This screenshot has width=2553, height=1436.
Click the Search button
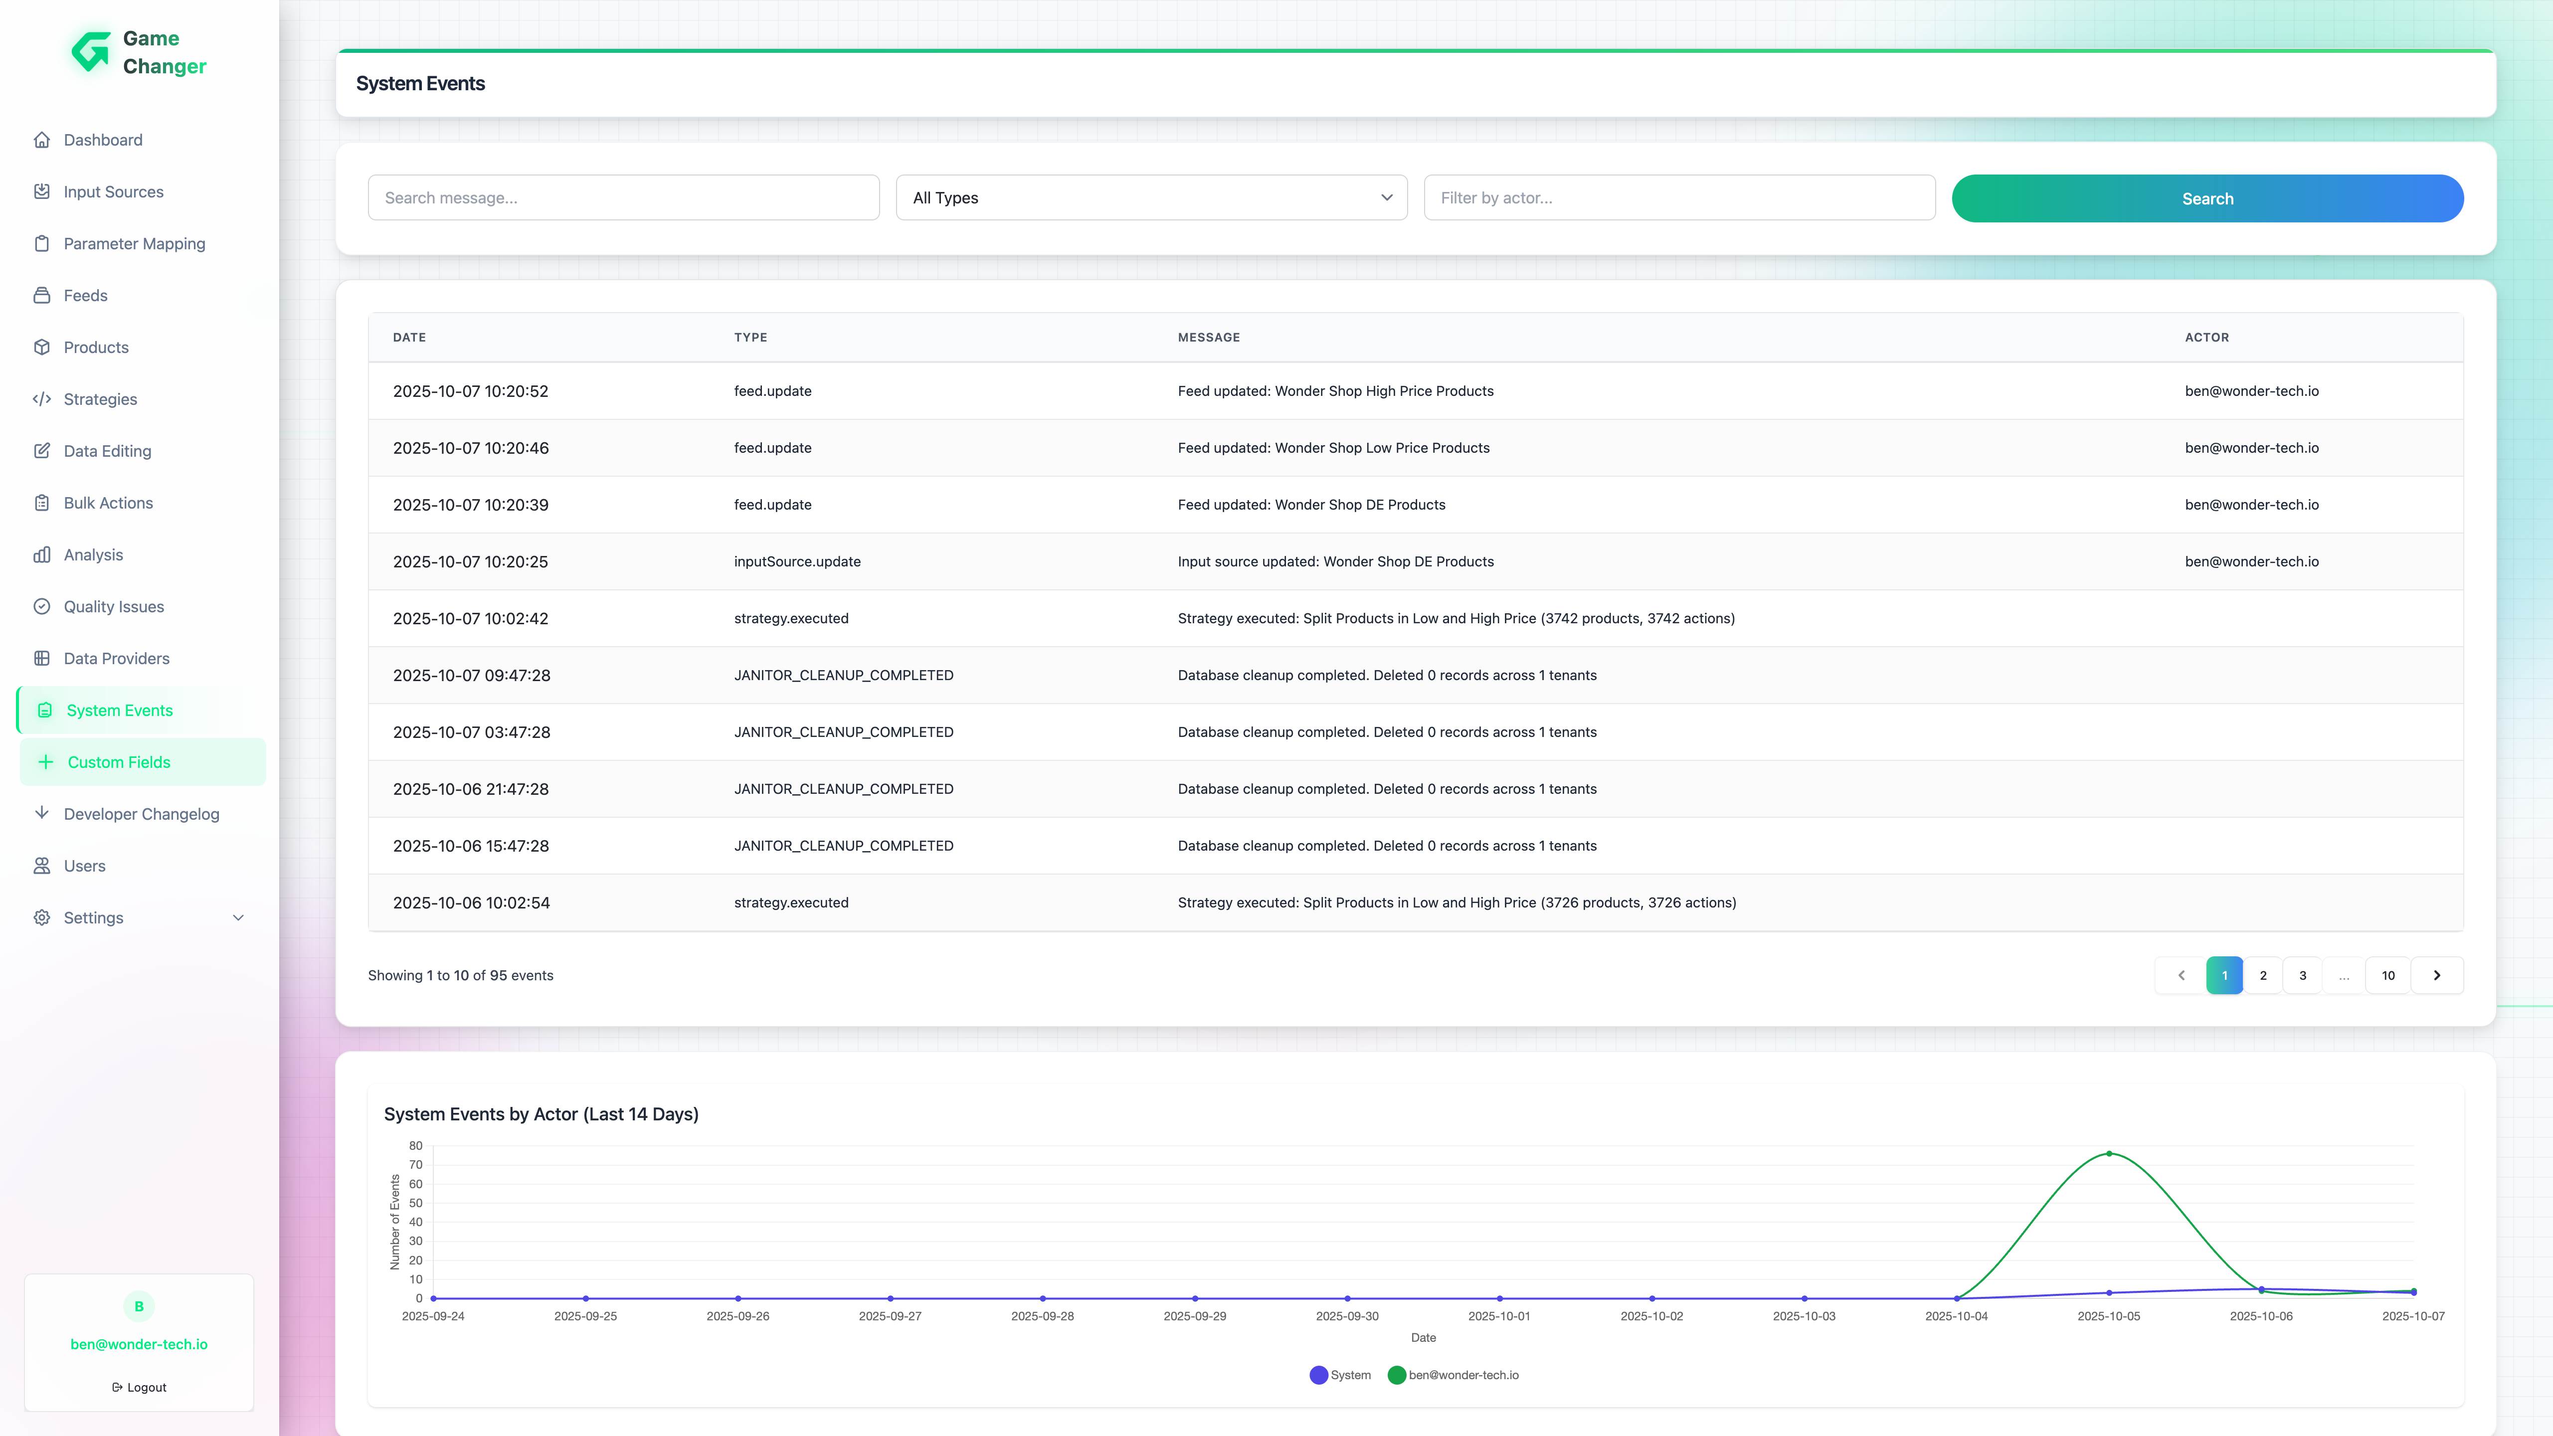[2206, 198]
